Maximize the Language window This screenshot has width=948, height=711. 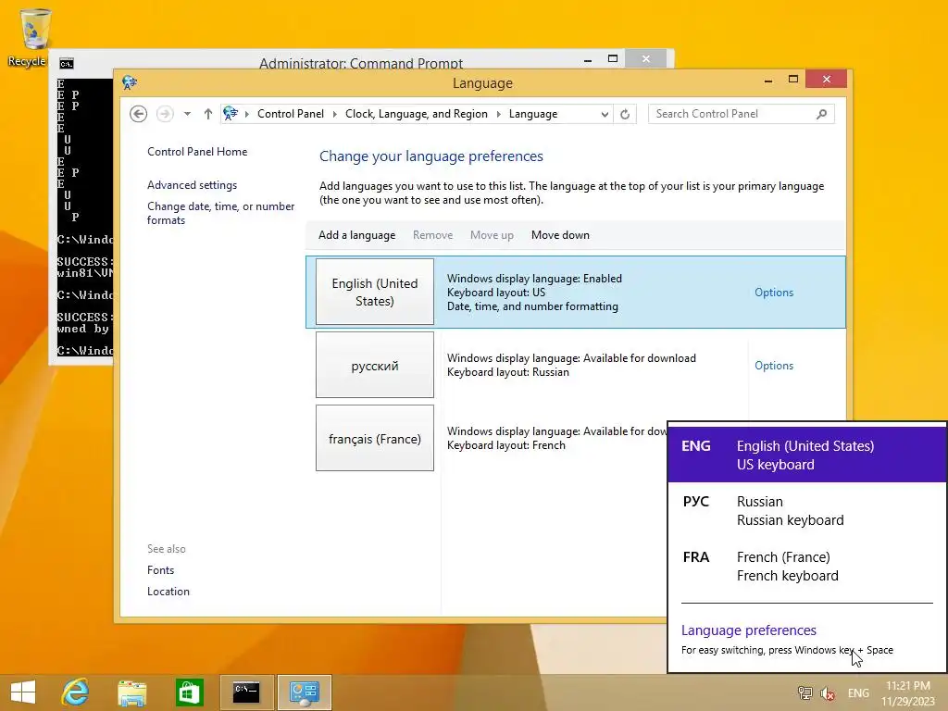coord(793,80)
